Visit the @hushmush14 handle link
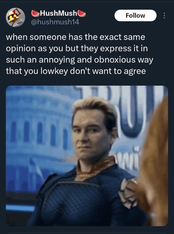 point(55,22)
